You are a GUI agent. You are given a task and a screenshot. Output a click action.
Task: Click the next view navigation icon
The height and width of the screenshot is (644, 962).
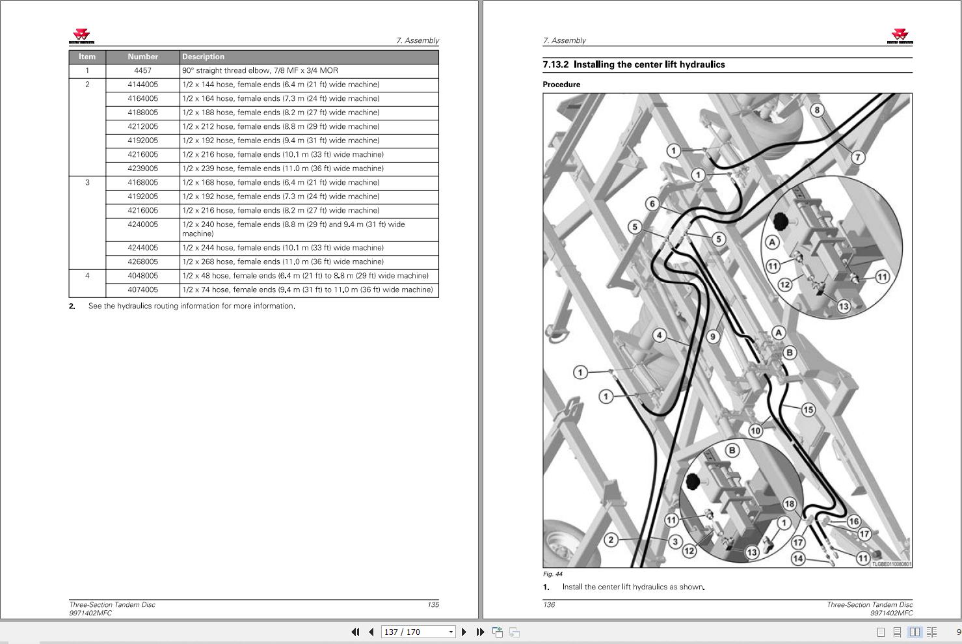pos(514,632)
